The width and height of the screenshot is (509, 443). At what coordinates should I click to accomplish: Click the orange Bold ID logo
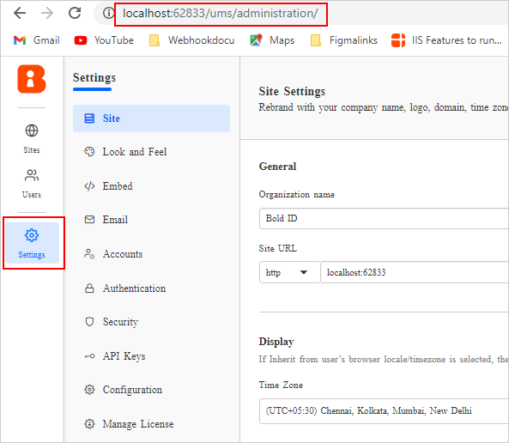tap(32, 79)
